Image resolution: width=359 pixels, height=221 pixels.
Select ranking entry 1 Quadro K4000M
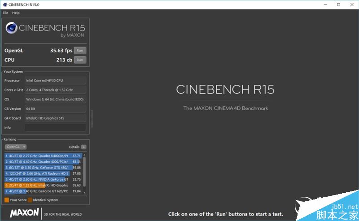43,156
